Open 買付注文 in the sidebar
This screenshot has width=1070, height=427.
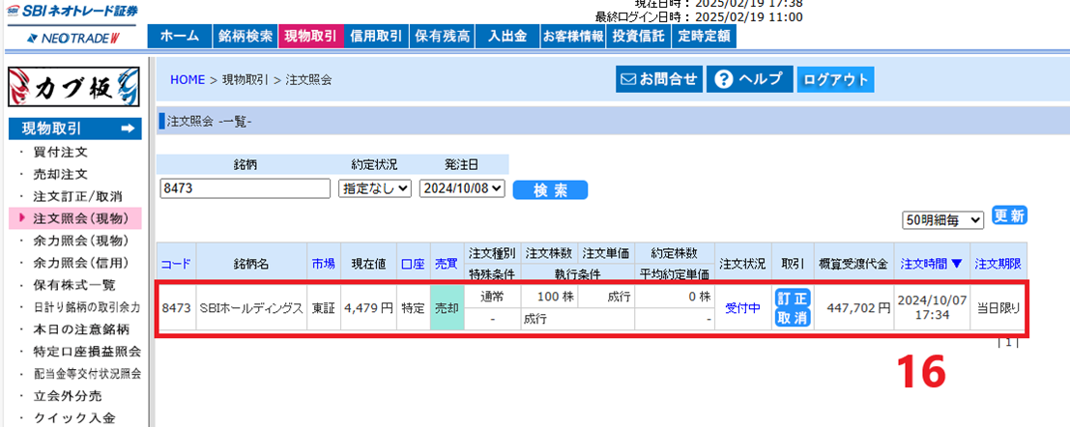pos(61,153)
